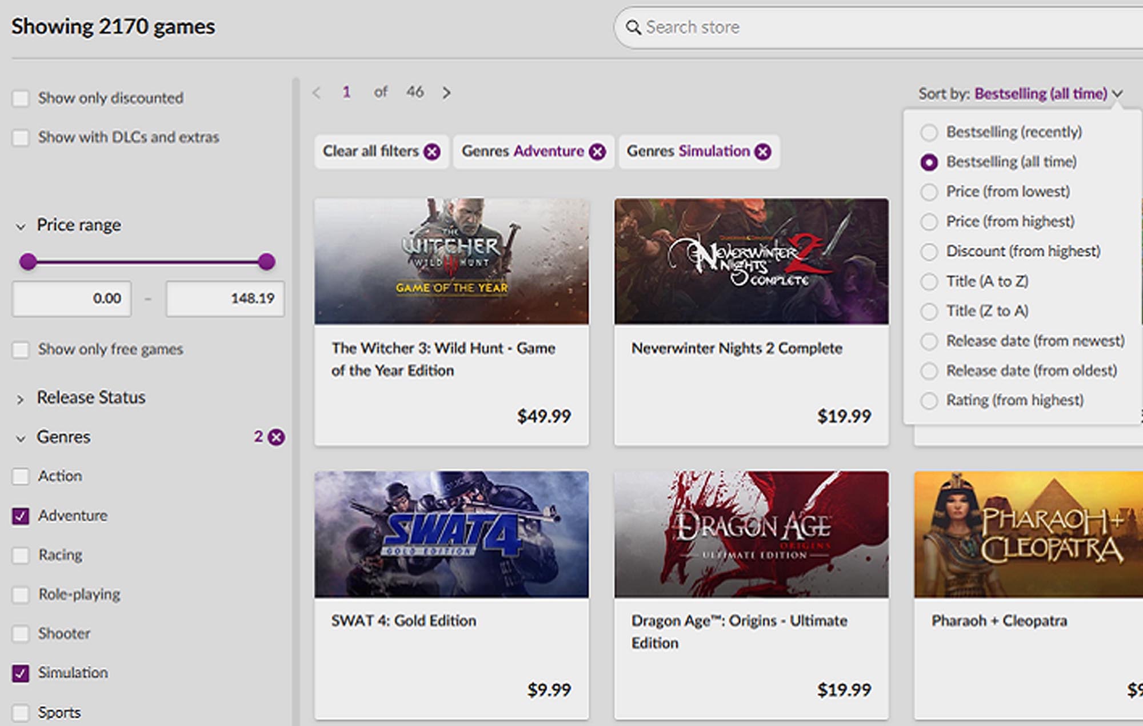Open Neverwinter Nights 2 Complete title link

point(737,348)
